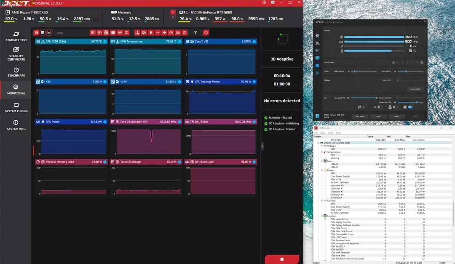Screen dimensions: 455x264
Task: Show info for GPU Temperature graph
Action: pyautogui.click(x=179, y=41)
